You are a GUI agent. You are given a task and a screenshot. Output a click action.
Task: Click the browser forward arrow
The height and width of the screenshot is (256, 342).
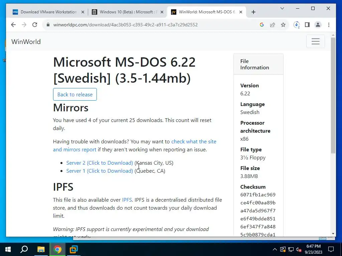click(24, 25)
